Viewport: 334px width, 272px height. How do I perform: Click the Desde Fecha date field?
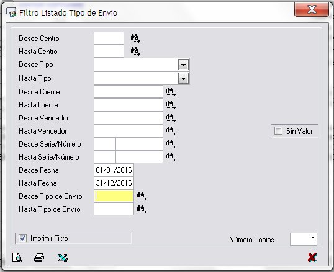click(x=114, y=170)
